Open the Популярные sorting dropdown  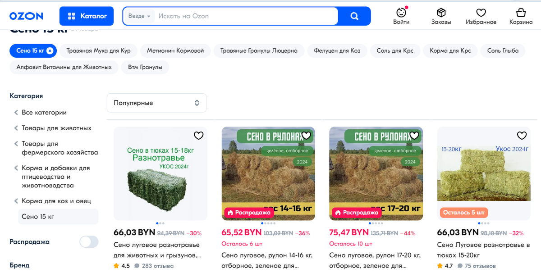click(156, 103)
